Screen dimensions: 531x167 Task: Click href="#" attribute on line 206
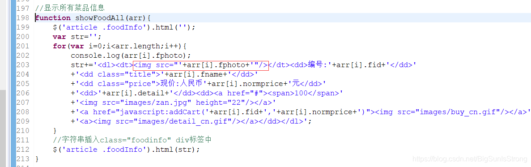pos(243,93)
